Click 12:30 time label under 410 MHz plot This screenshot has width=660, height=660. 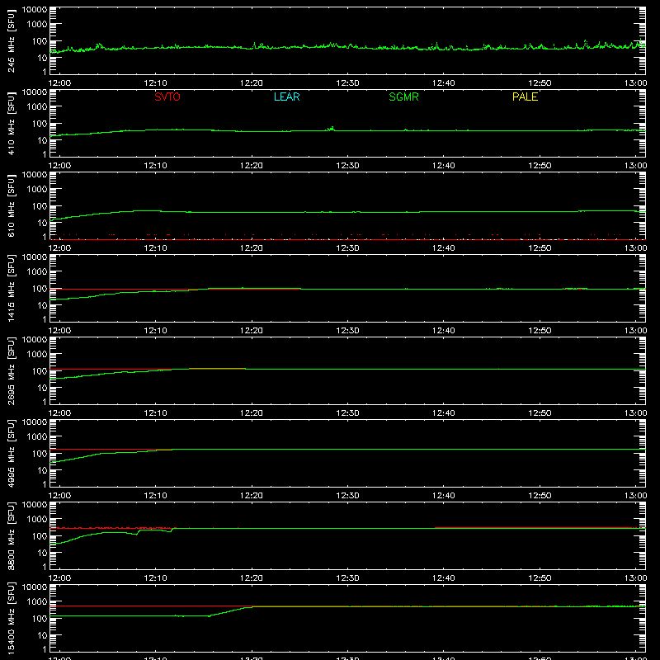[x=347, y=166]
